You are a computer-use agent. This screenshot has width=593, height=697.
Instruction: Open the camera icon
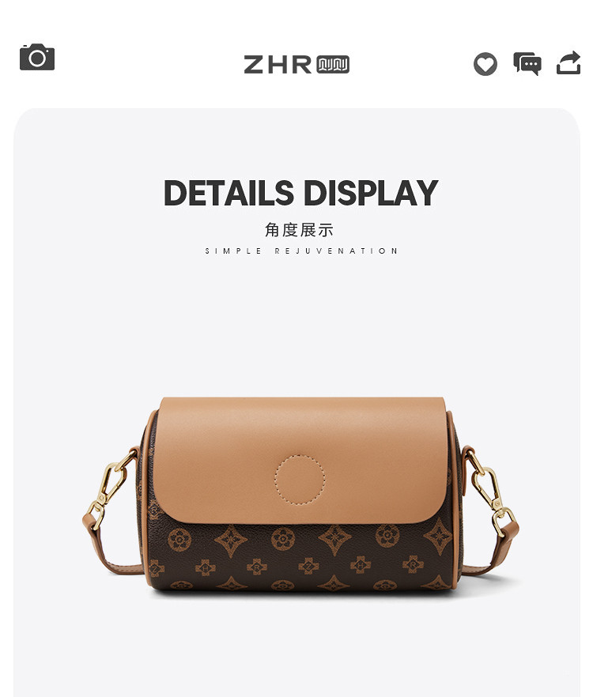pyautogui.click(x=37, y=57)
